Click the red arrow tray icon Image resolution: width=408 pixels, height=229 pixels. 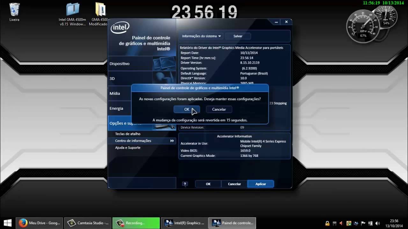click(341, 223)
